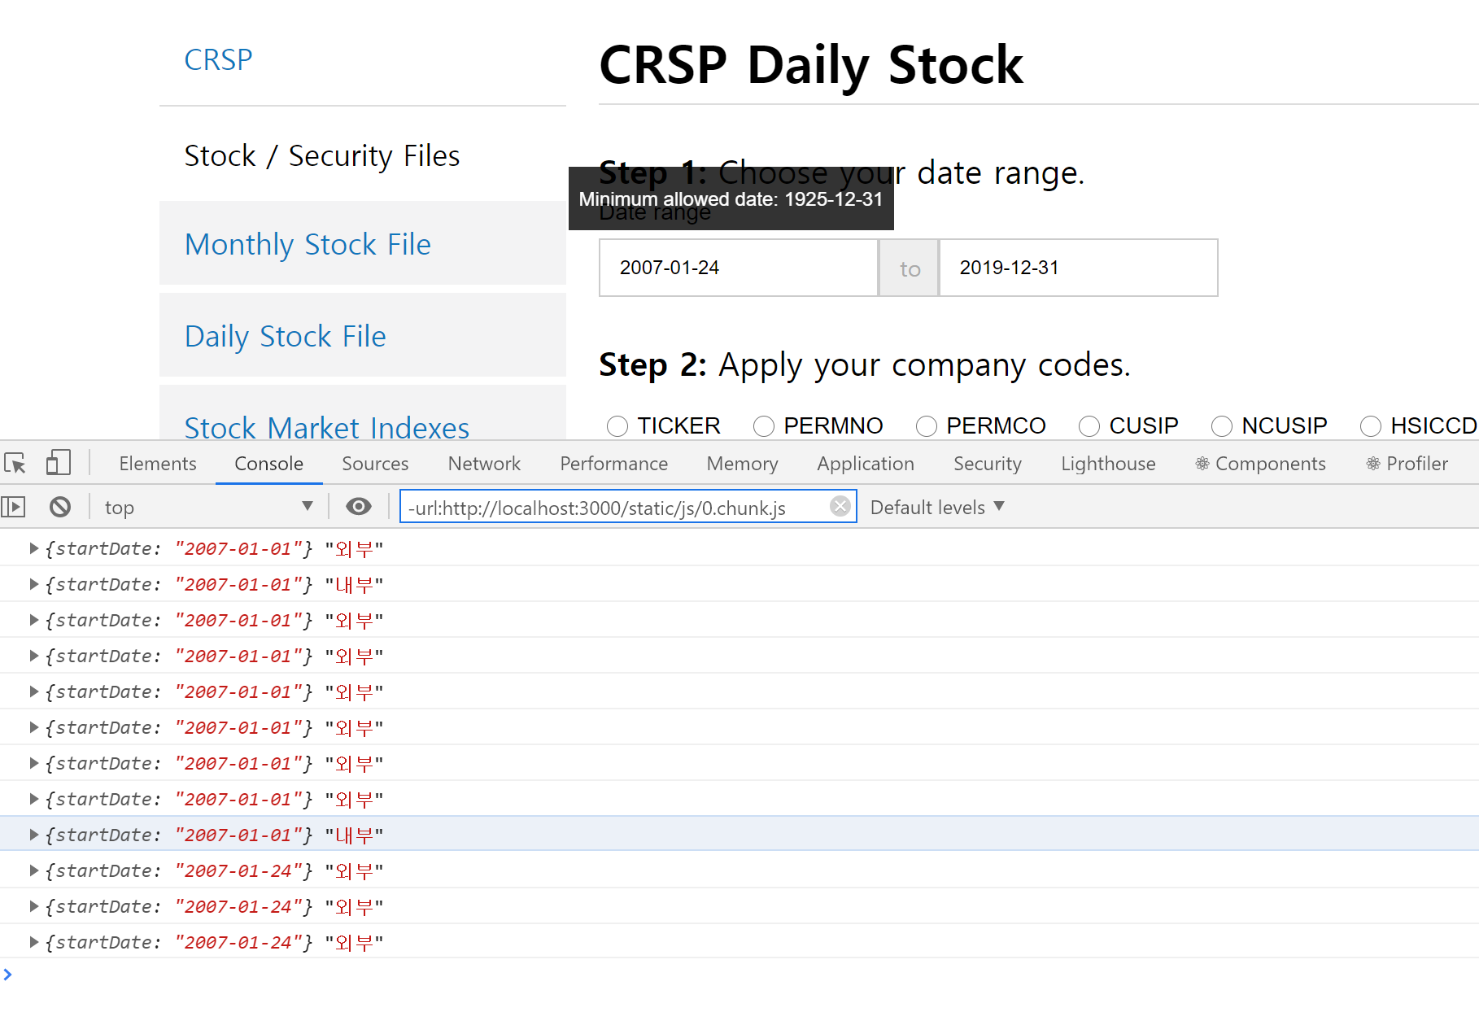Screen dimensions: 1479x1012
Task: Switch to the Network tab
Action: click(x=484, y=464)
